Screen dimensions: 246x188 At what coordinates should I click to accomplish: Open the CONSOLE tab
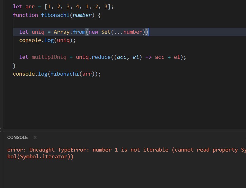click(x=17, y=137)
